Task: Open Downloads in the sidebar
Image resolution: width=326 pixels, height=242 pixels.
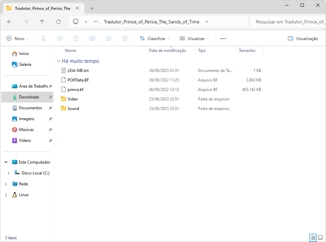Action: [x=27, y=97]
